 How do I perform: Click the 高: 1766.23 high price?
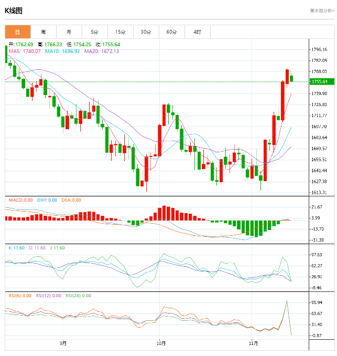pos(50,45)
